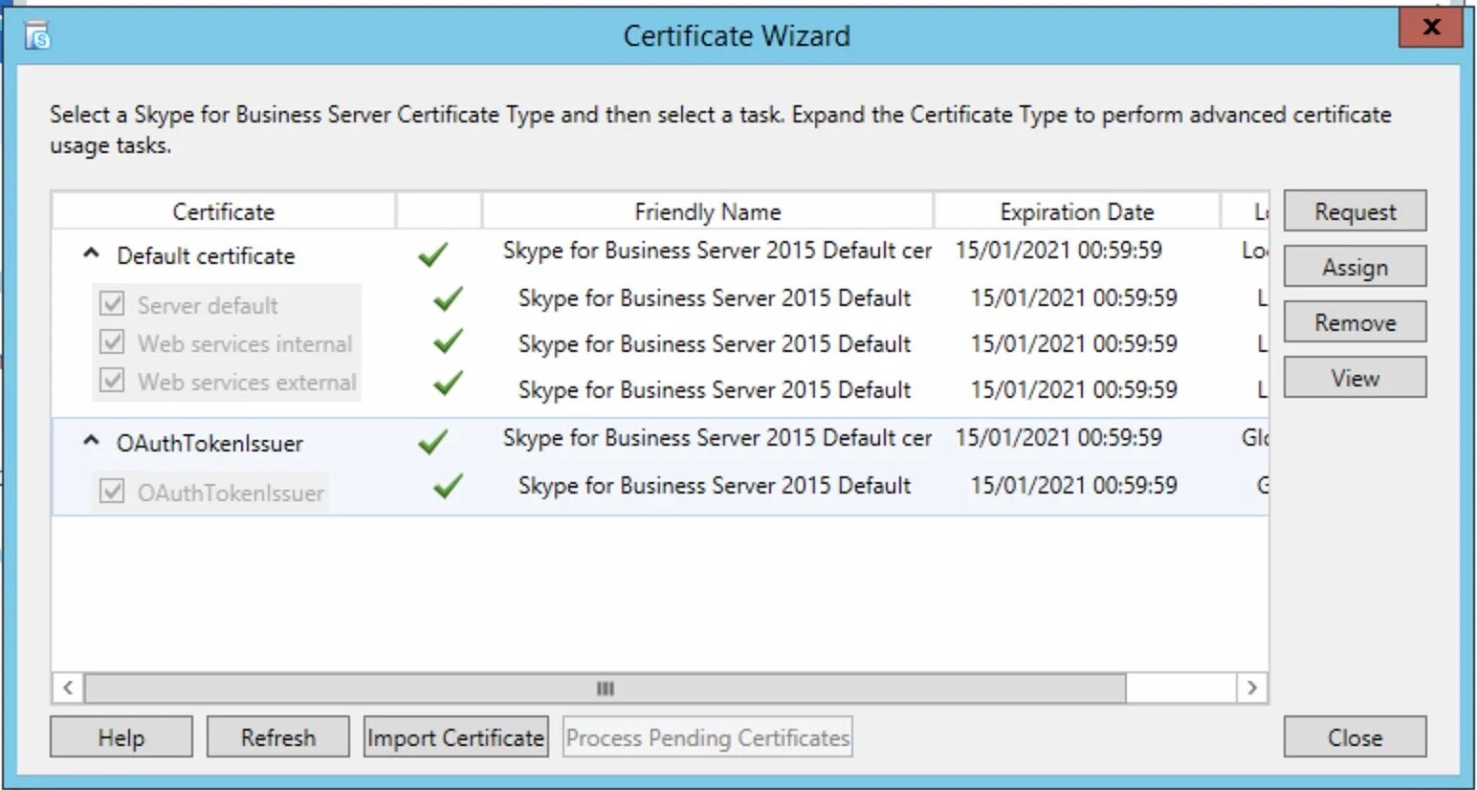Click the horizontal scrollbar right arrow
Screen dimensions: 1477x790
tap(1252, 688)
